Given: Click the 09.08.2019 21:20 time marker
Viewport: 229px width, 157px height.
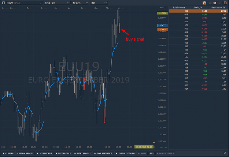Looking at the screenshot, I should click(144, 147).
